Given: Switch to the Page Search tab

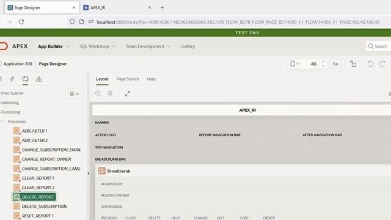Looking at the screenshot, I should 128,79.
